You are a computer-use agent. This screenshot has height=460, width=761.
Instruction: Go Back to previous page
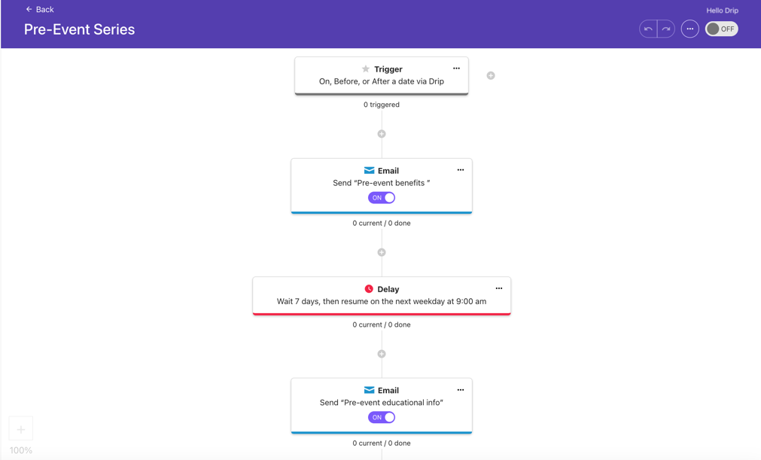coord(40,9)
